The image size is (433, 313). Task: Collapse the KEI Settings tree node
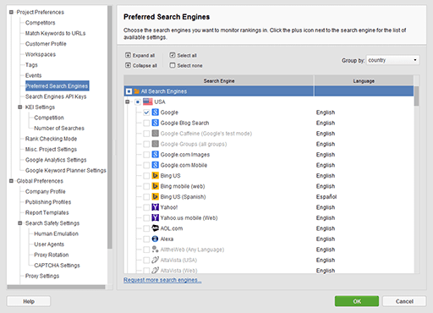pos(20,107)
